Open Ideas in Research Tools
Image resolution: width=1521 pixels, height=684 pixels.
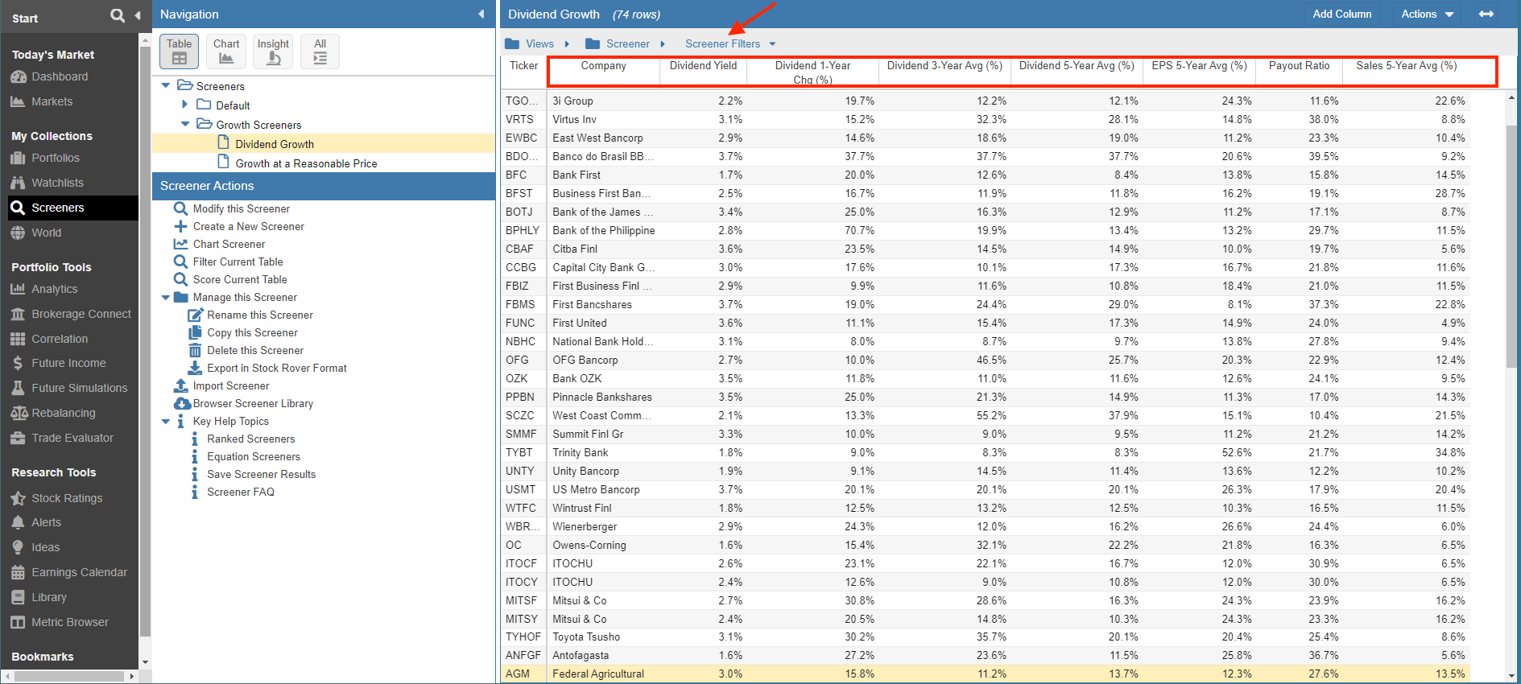45,547
